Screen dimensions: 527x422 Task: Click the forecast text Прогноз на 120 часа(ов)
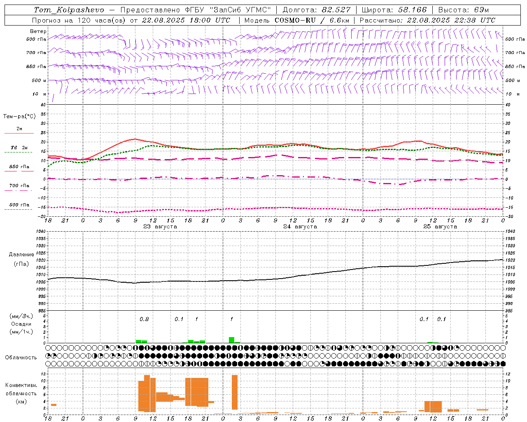tap(79, 20)
